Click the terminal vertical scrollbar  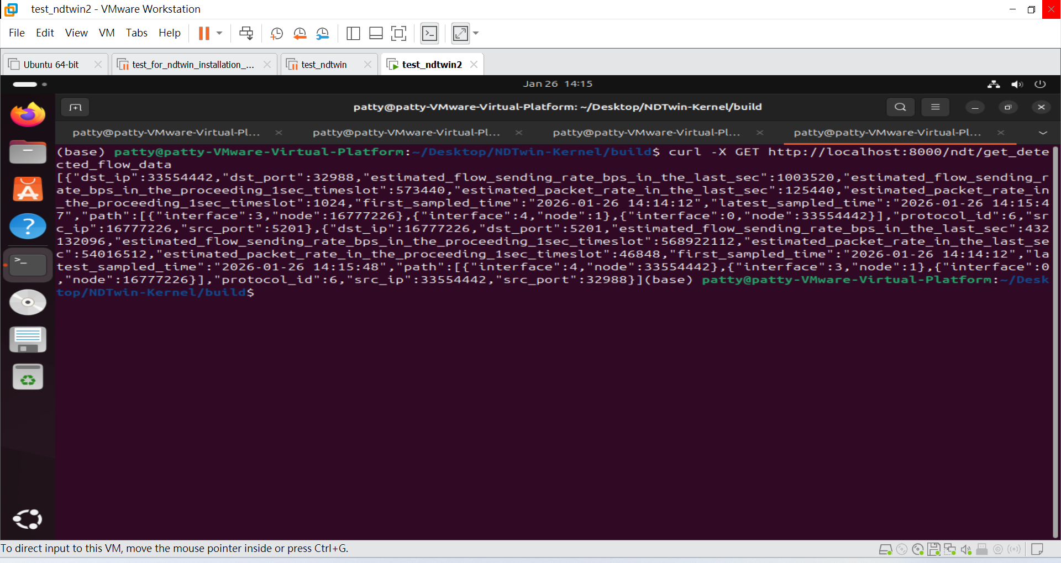1055,332
